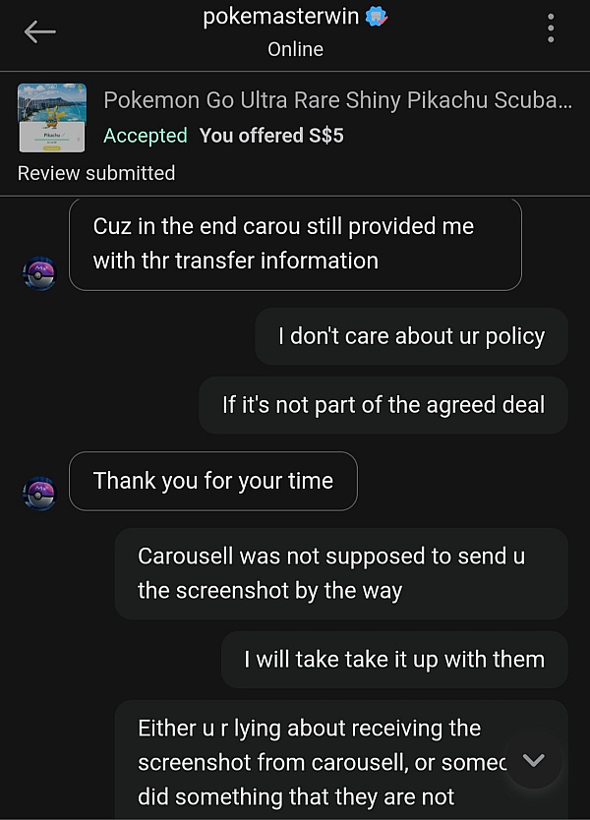Select the 'Cuz in the end carou' message
Image resolution: width=590 pixels, height=820 pixels.
point(296,244)
